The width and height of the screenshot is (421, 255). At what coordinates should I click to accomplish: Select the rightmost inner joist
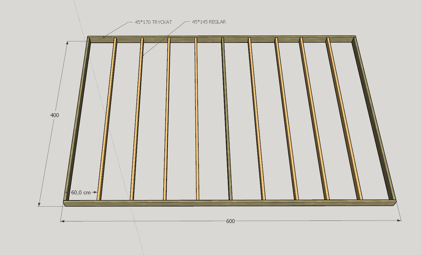tap(344, 121)
